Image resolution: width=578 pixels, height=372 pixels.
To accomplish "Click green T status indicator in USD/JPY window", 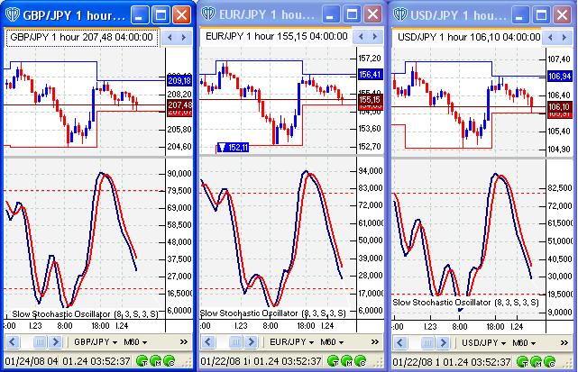I will tap(523, 362).
